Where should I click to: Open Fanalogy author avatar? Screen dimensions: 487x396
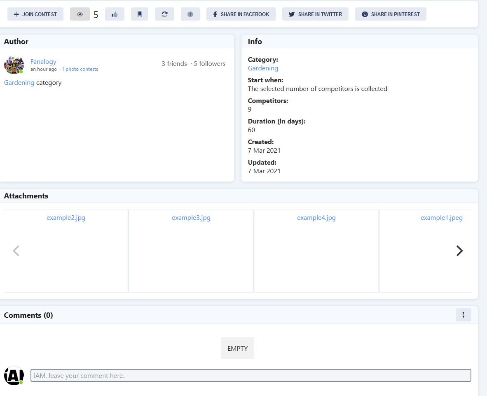pos(14,65)
